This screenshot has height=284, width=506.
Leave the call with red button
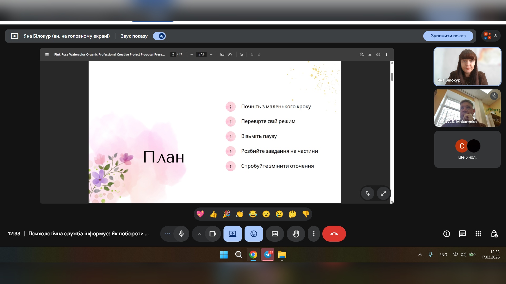click(334, 234)
